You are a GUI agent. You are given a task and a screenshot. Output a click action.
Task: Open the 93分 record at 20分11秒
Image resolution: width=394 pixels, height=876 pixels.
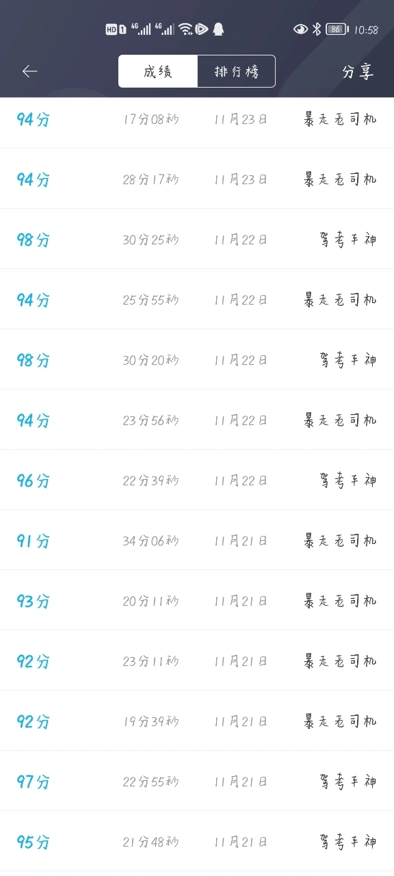click(197, 600)
